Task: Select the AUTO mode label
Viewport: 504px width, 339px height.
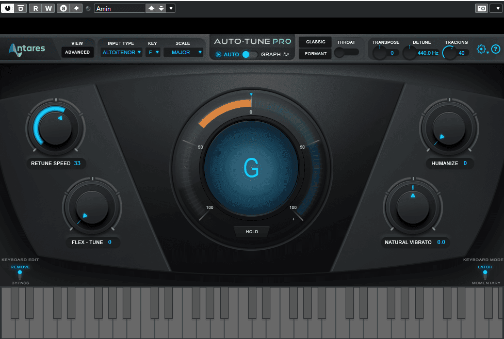Action: point(231,54)
